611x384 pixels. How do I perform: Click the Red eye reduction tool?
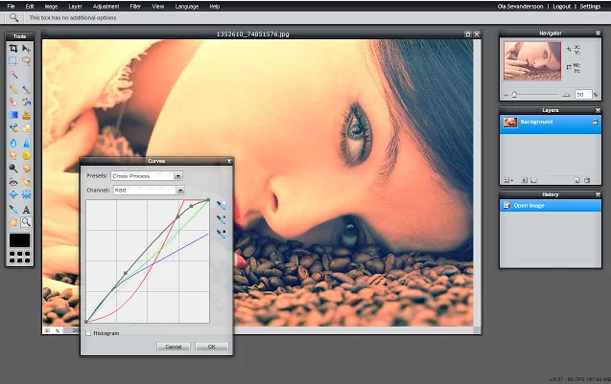13,181
